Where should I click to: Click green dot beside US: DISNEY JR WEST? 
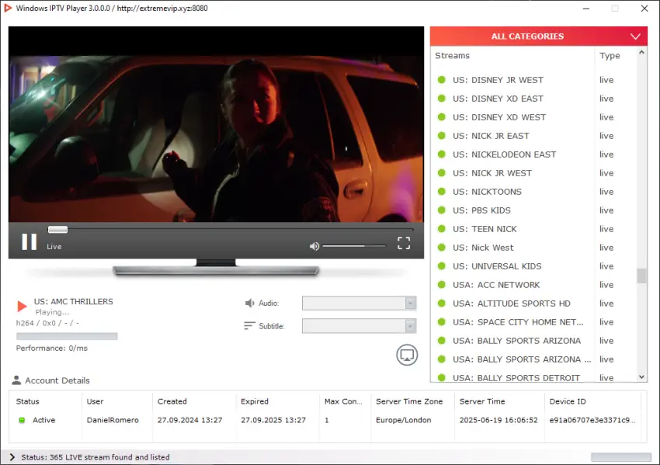[442, 79]
